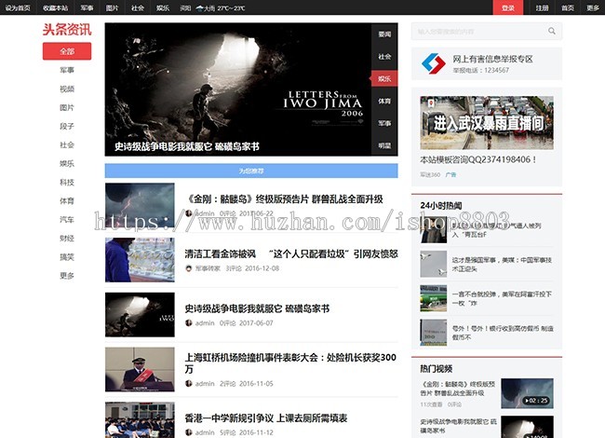Image resolution: width=605 pixels, height=438 pixels.
Task: Open 图片 in the top navigation bar
Action: click(112, 7)
